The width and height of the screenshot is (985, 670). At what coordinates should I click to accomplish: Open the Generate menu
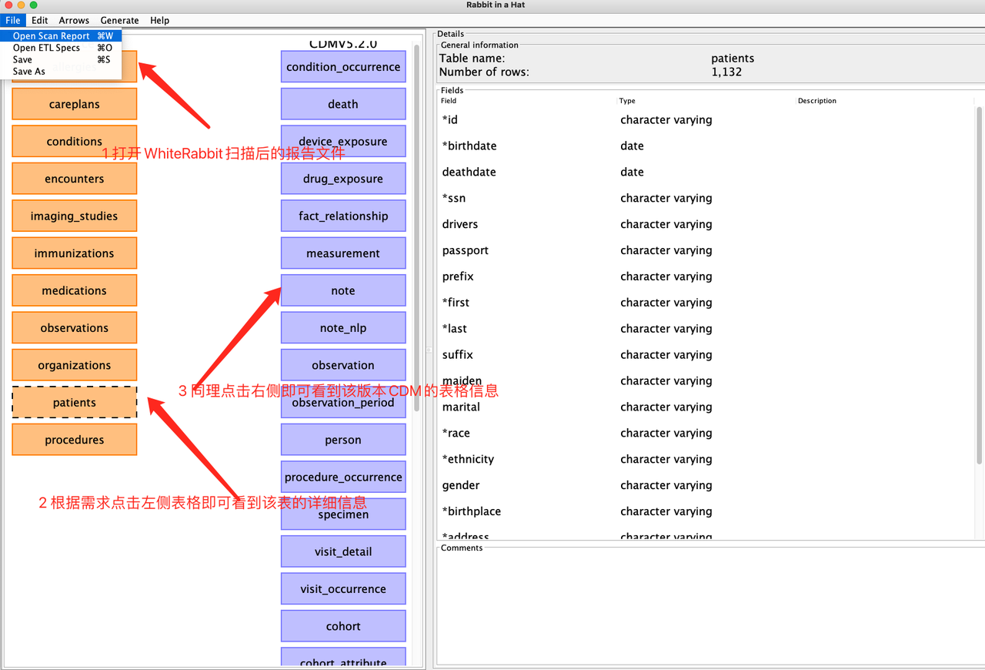click(x=119, y=20)
